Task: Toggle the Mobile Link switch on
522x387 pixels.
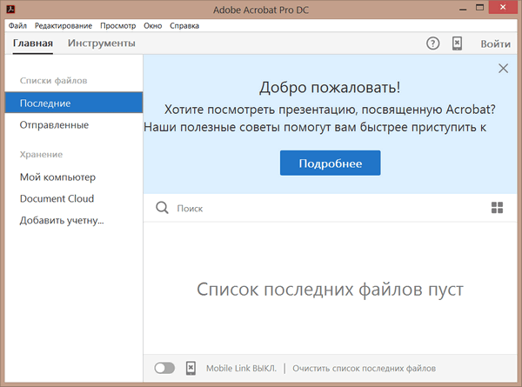Action: pyautogui.click(x=164, y=368)
